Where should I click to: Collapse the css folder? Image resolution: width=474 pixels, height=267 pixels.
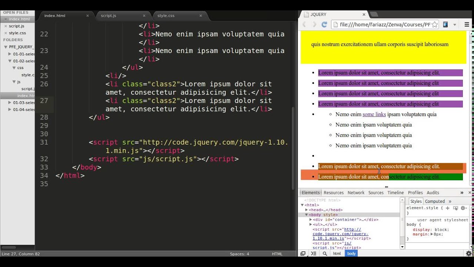(14, 68)
